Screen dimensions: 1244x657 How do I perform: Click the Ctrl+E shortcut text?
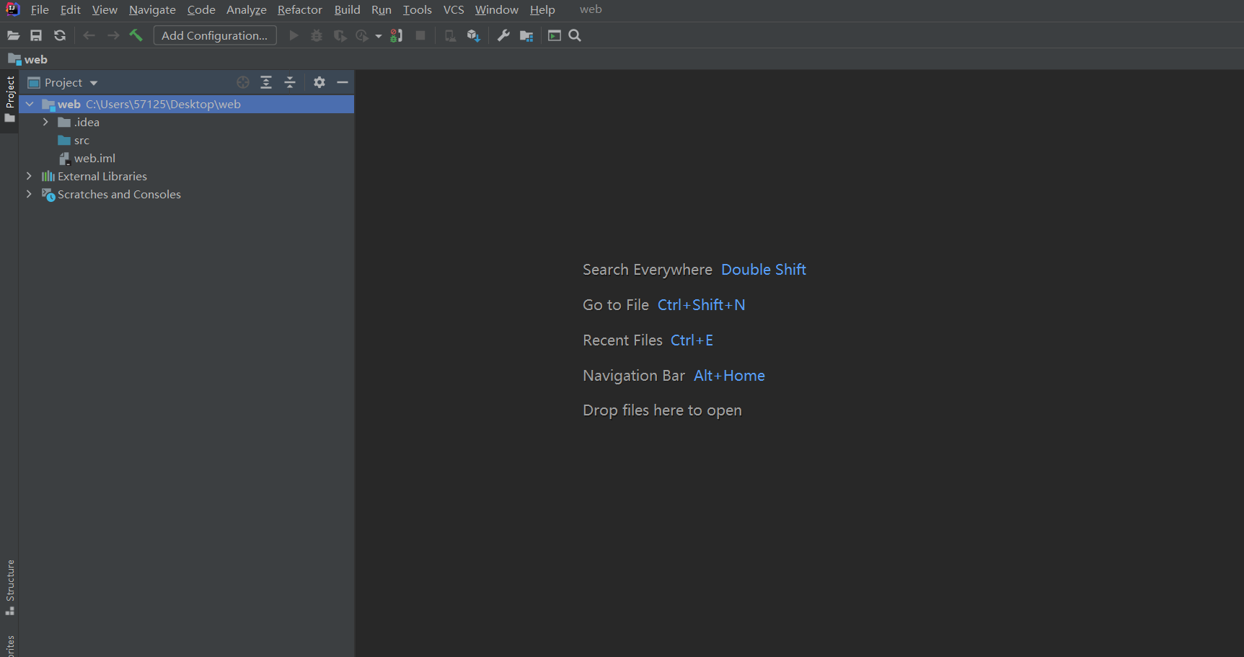(692, 340)
